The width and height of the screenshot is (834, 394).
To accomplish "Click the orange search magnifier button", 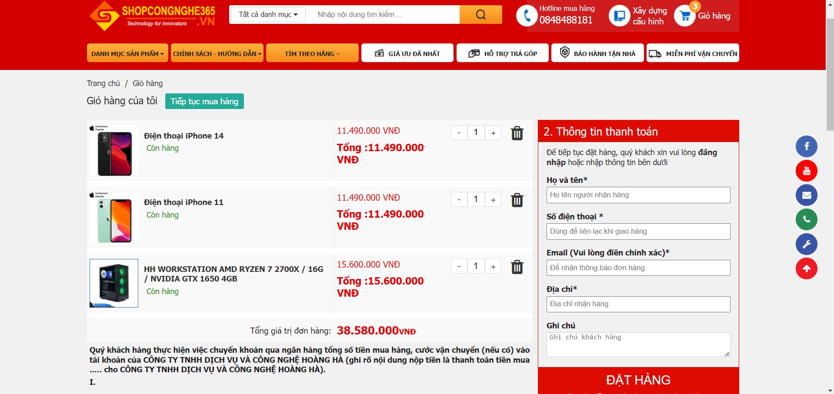I will [x=480, y=15].
